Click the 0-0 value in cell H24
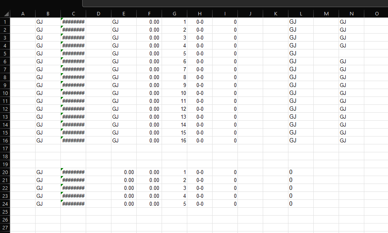The width and height of the screenshot is (388, 233). click(x=200, y=204)
